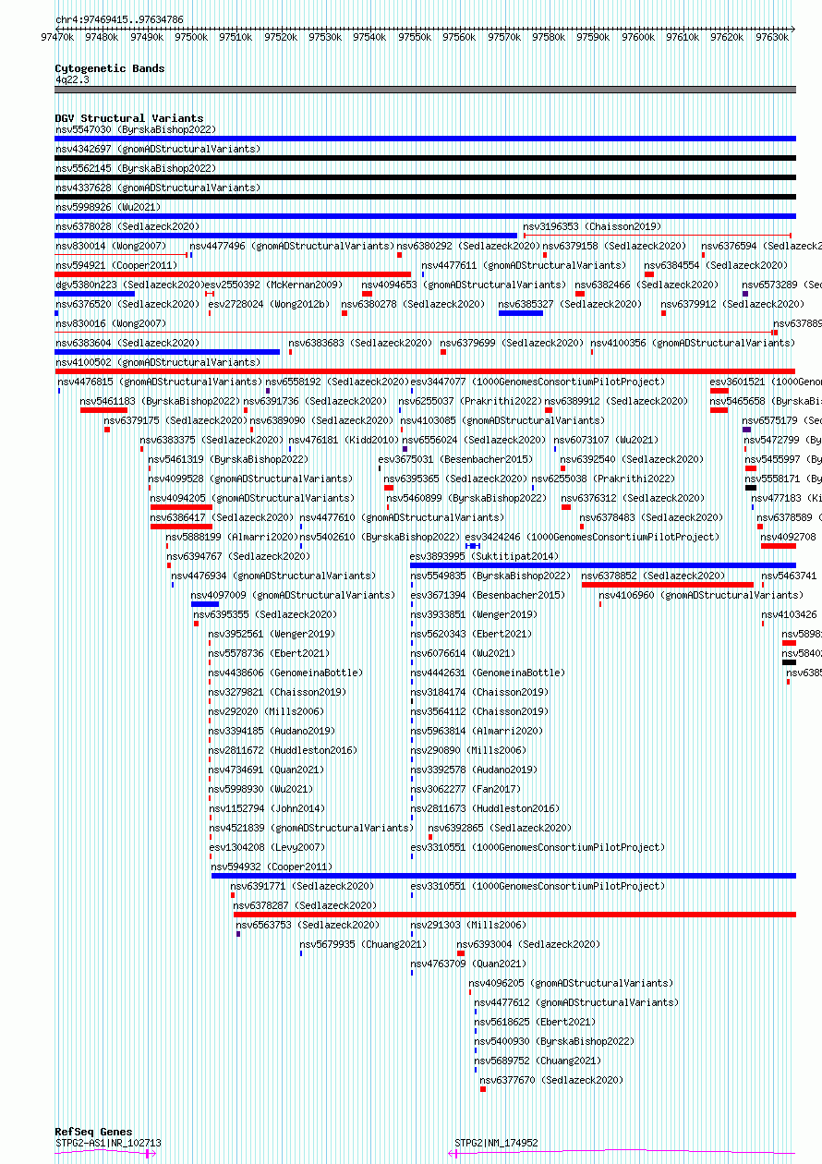
Task: Click variant label nsv6563753
Action: pos(308,925)
